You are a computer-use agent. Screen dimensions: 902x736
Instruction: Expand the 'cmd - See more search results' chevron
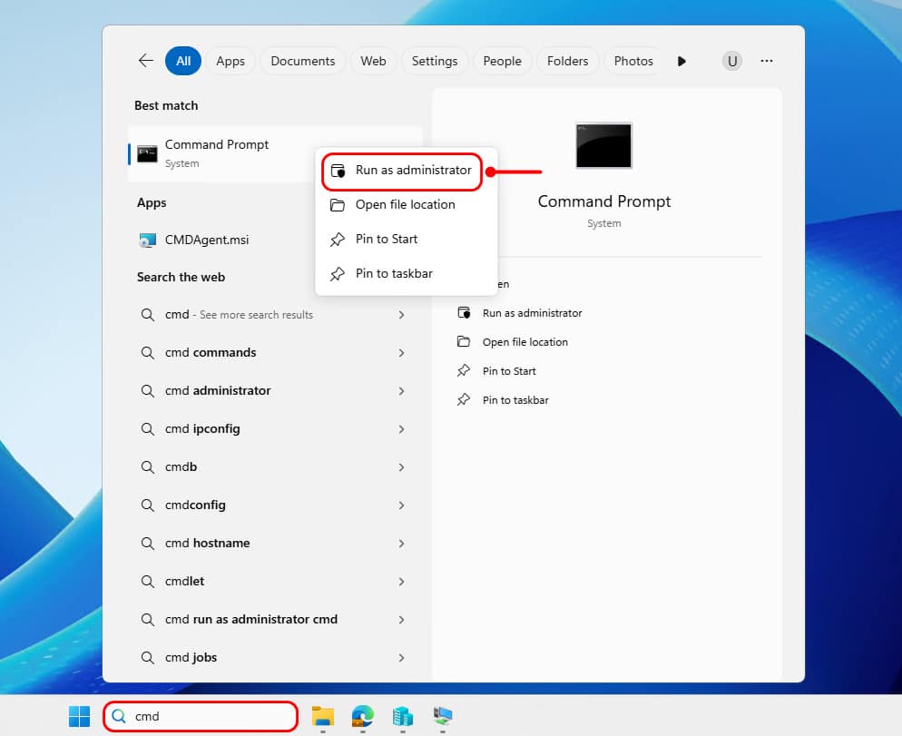[x=401, y=315]
